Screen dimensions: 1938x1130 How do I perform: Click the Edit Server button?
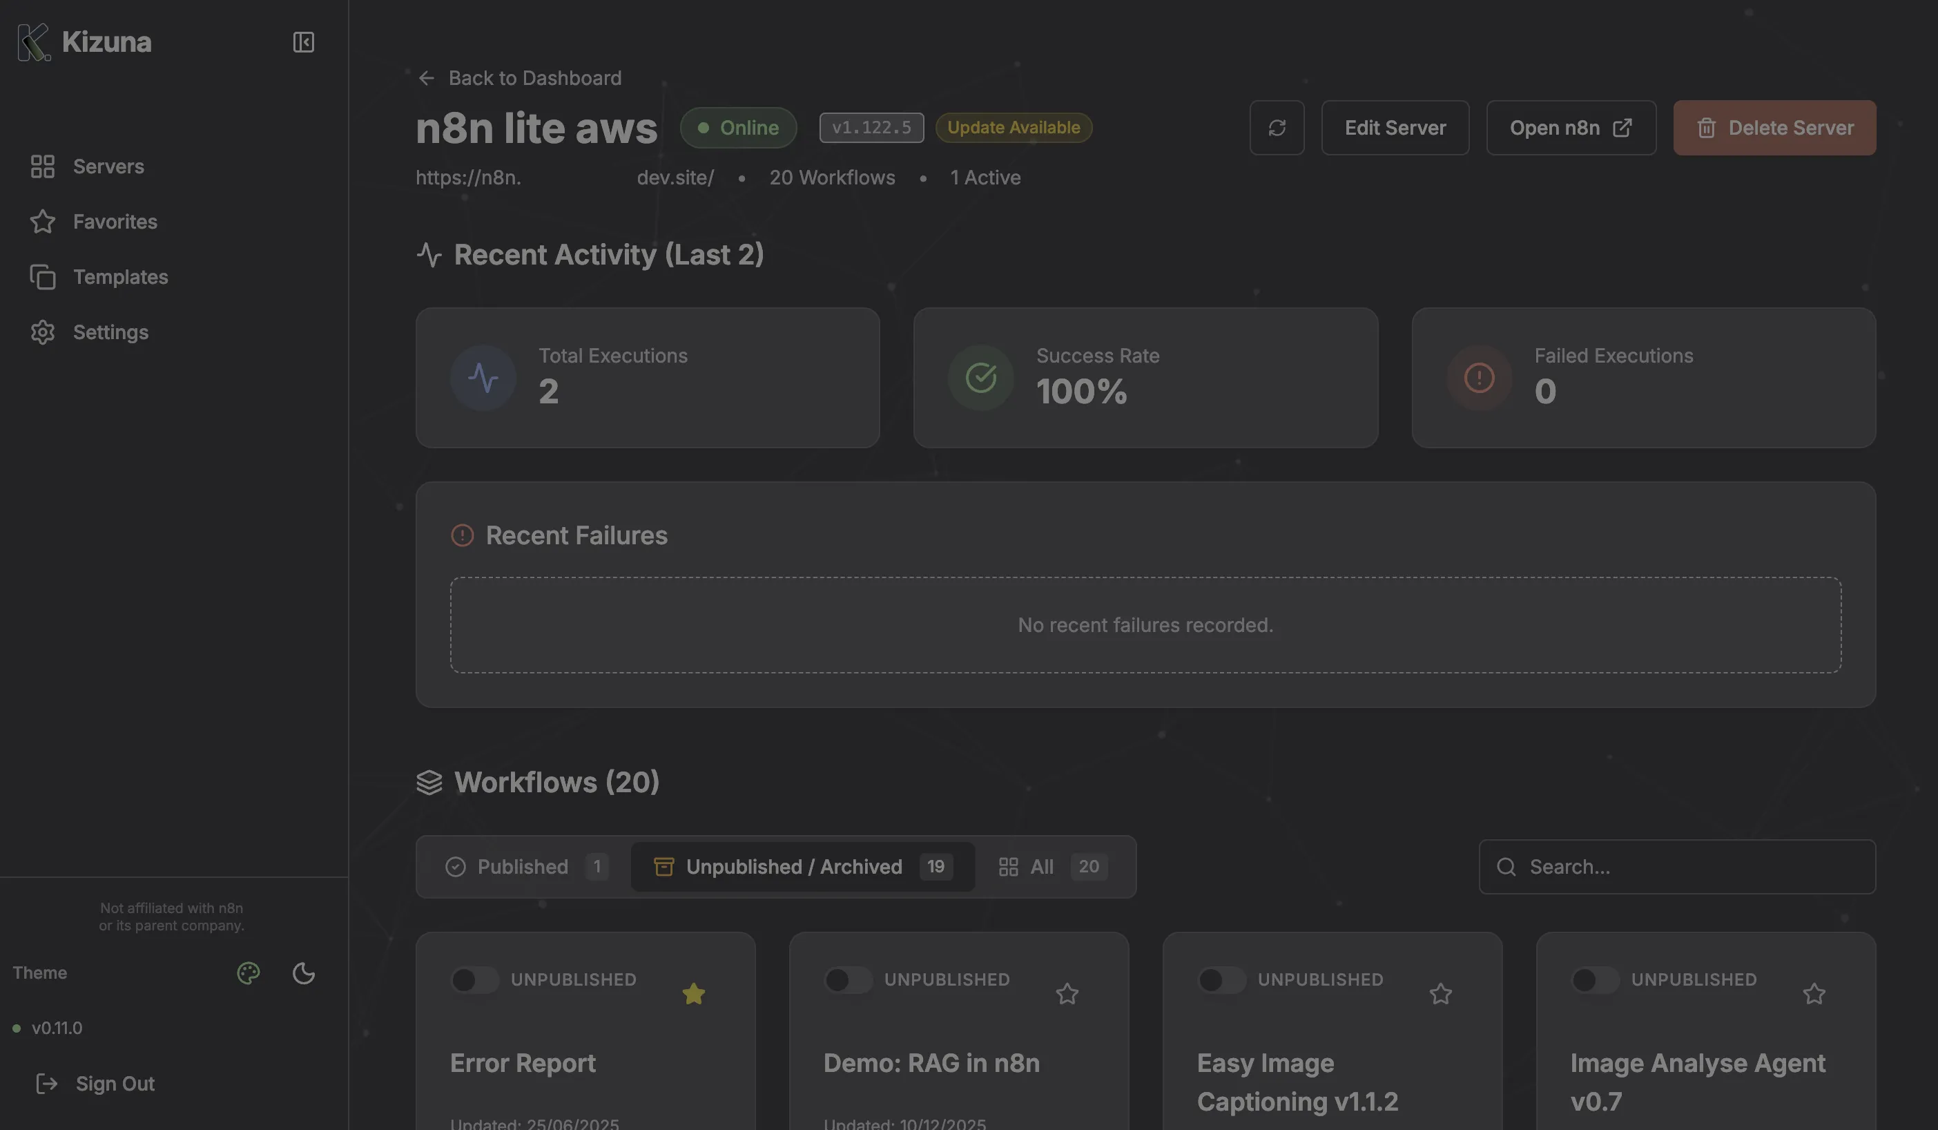pyautogui.click(x=1394, y=128)
